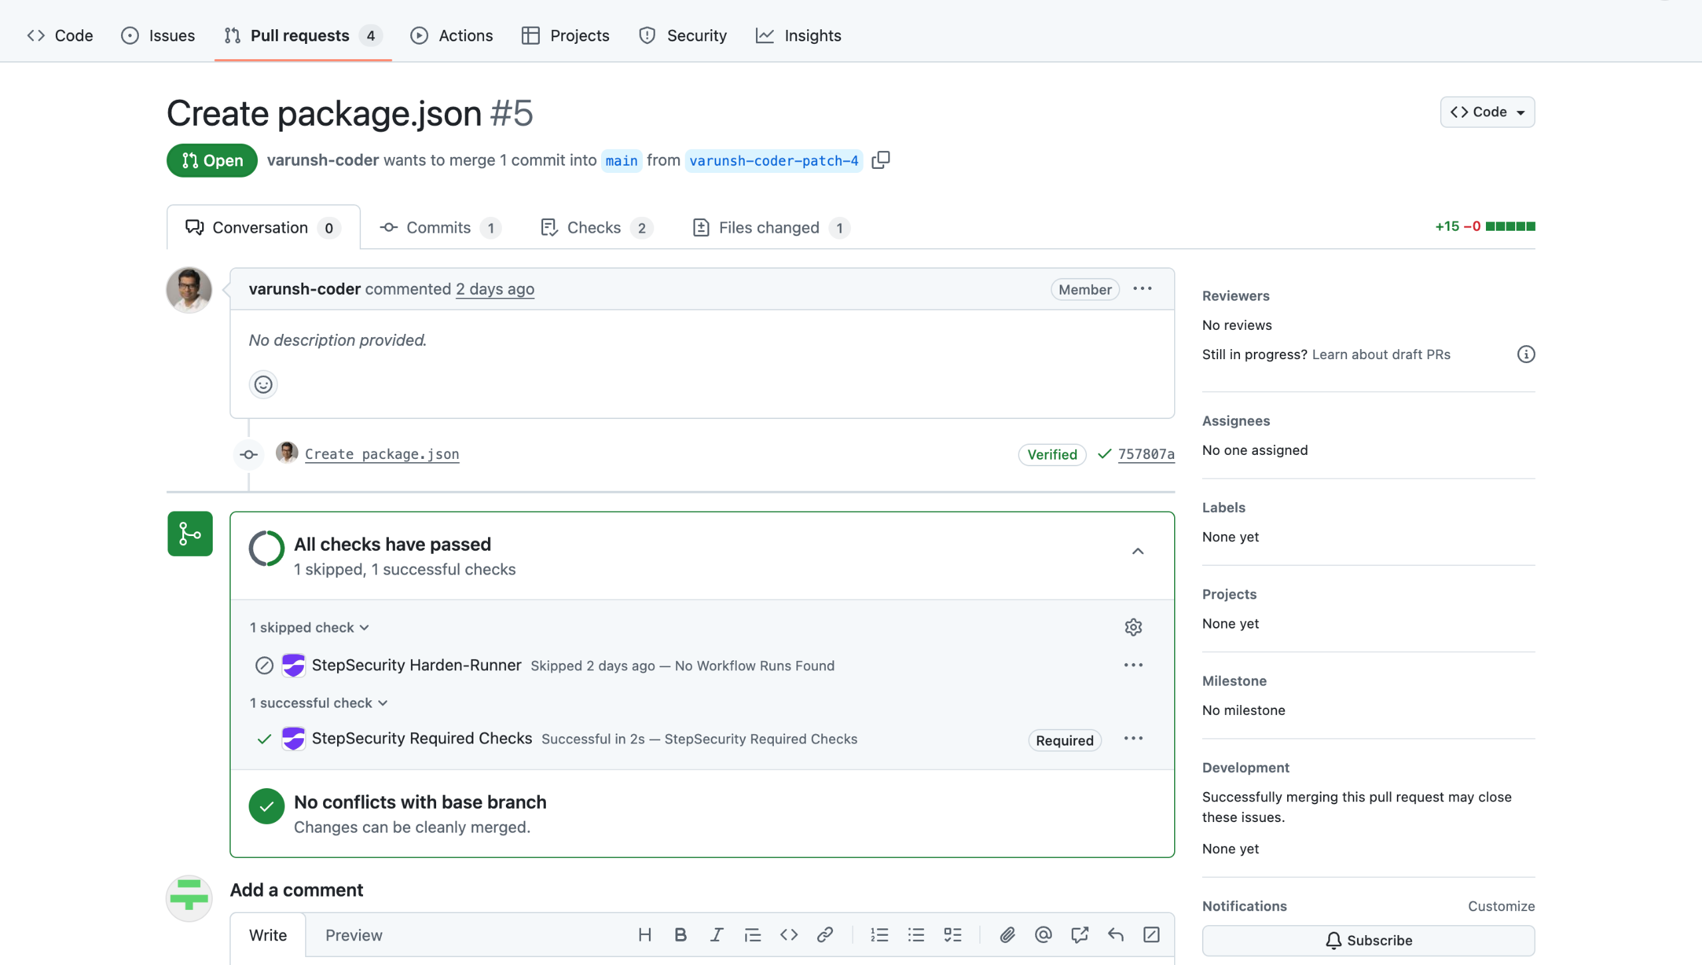Click the Bold formatting icon
1702x965 pixels.
[x=680, y=934]
